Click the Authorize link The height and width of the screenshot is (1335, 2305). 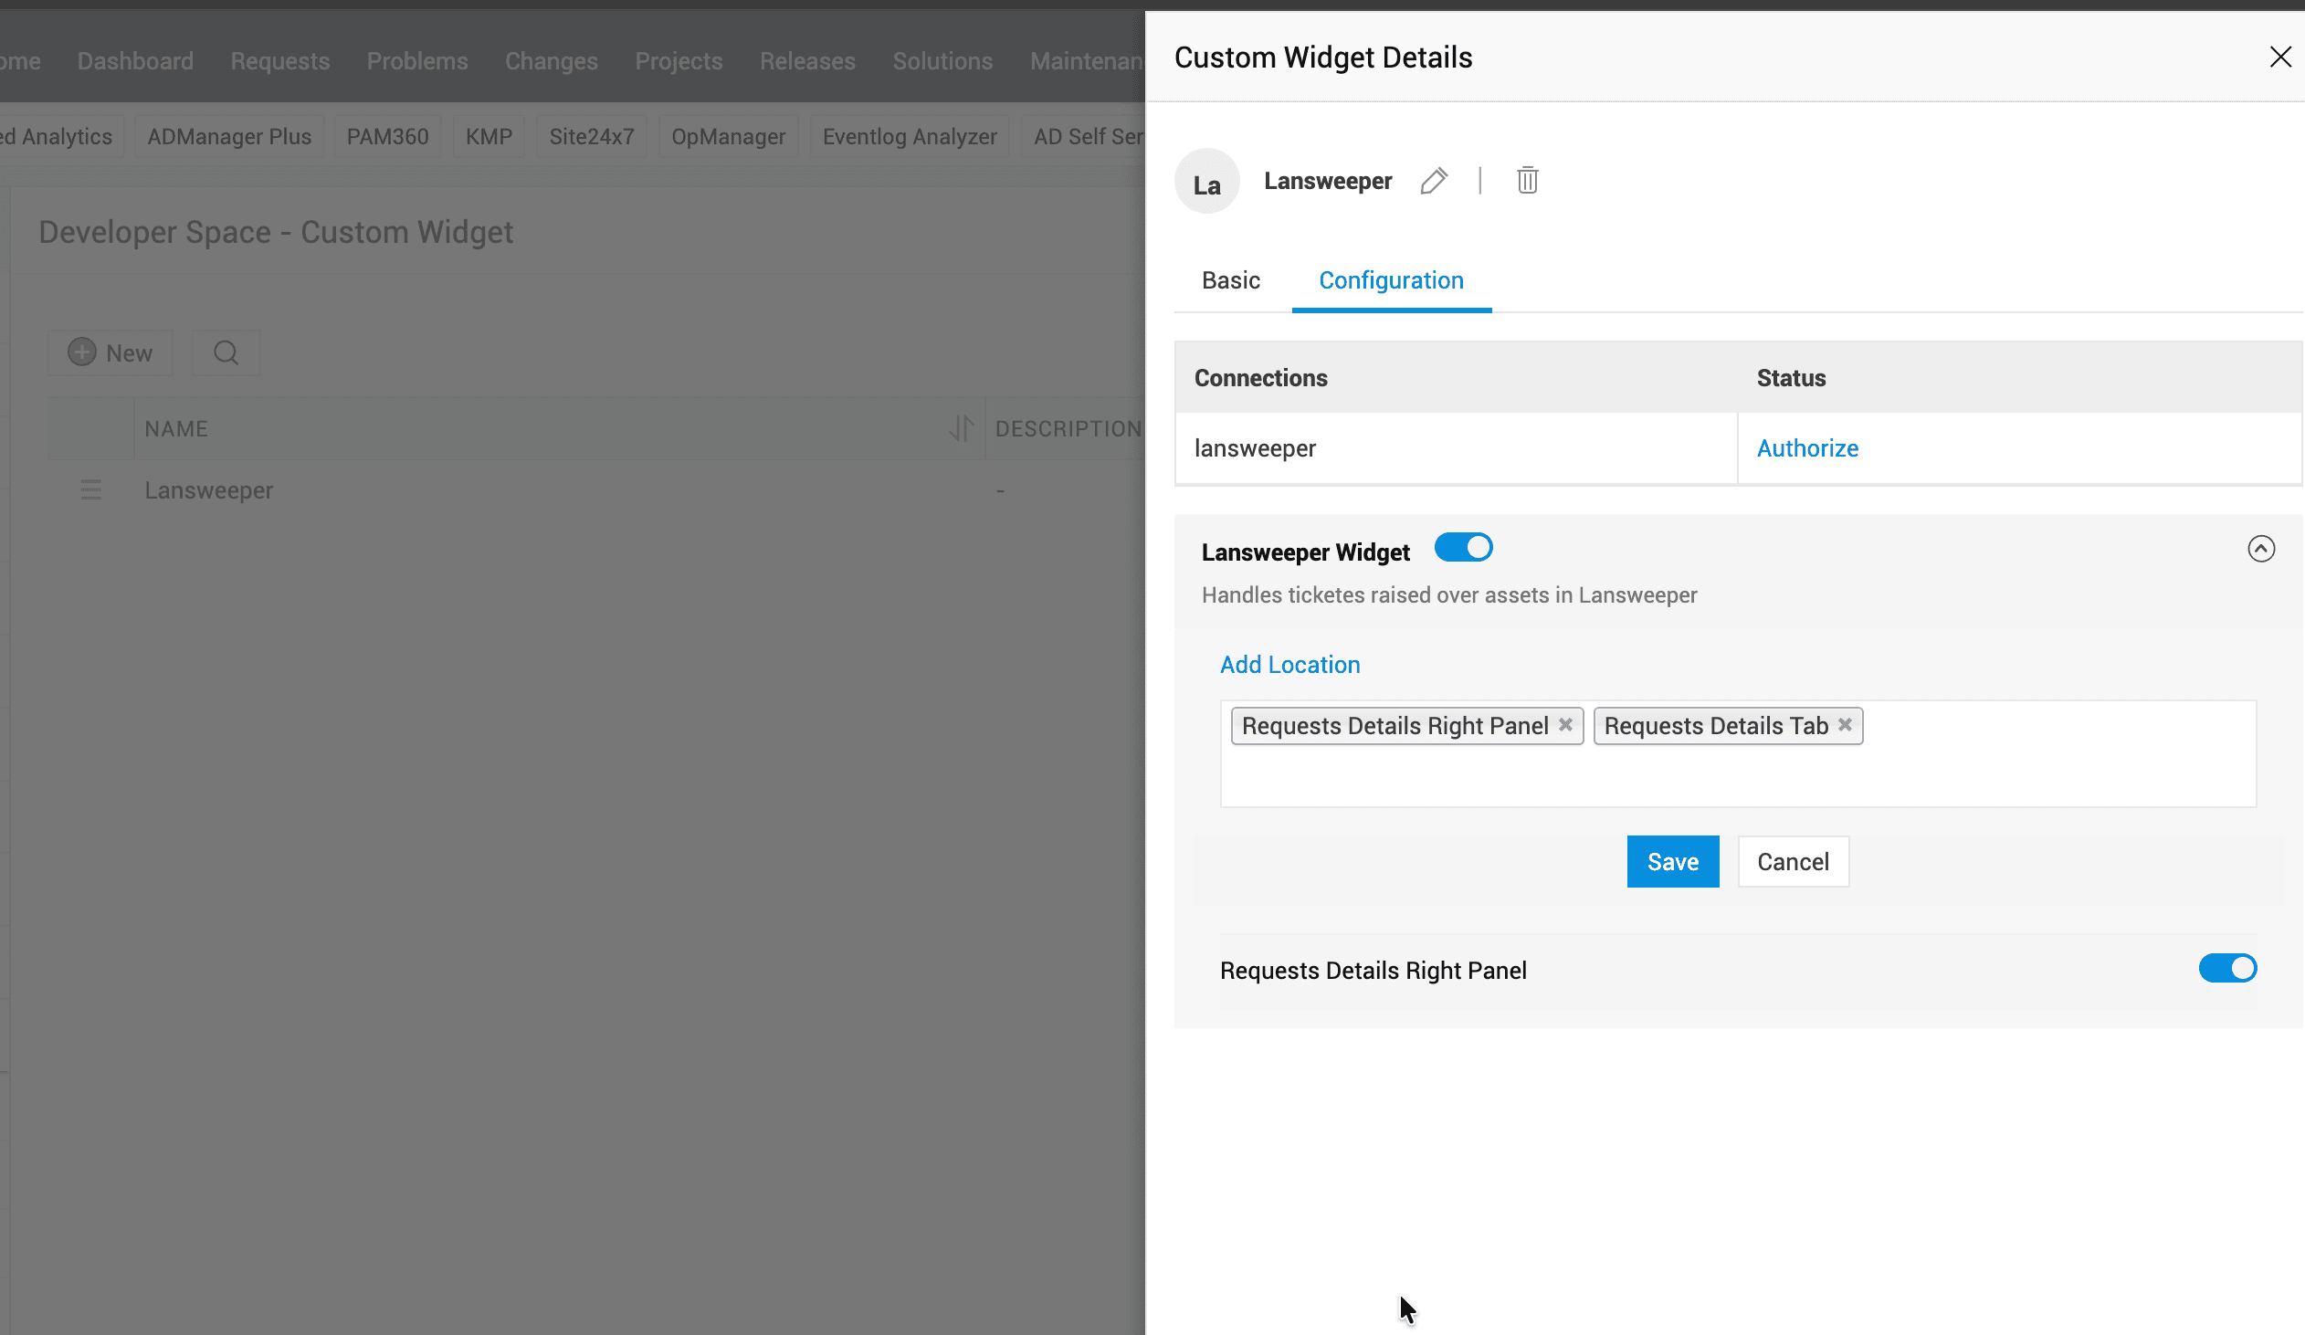pos(1806,448)
